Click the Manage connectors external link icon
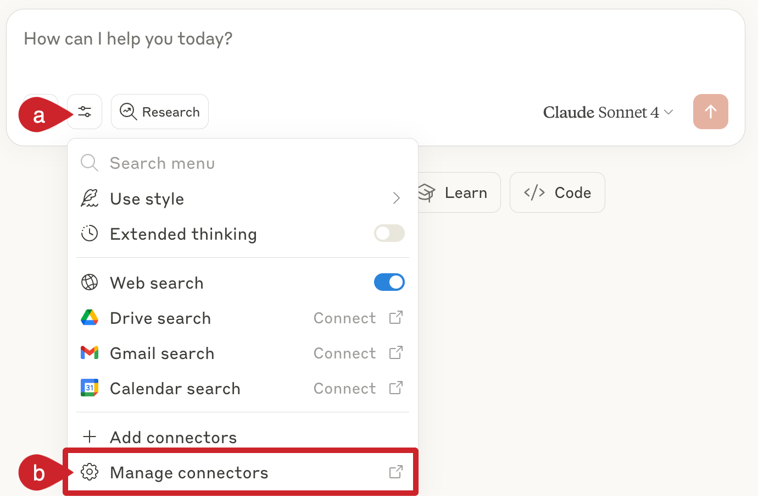This screenshot has height=497, width=758. 396,472
